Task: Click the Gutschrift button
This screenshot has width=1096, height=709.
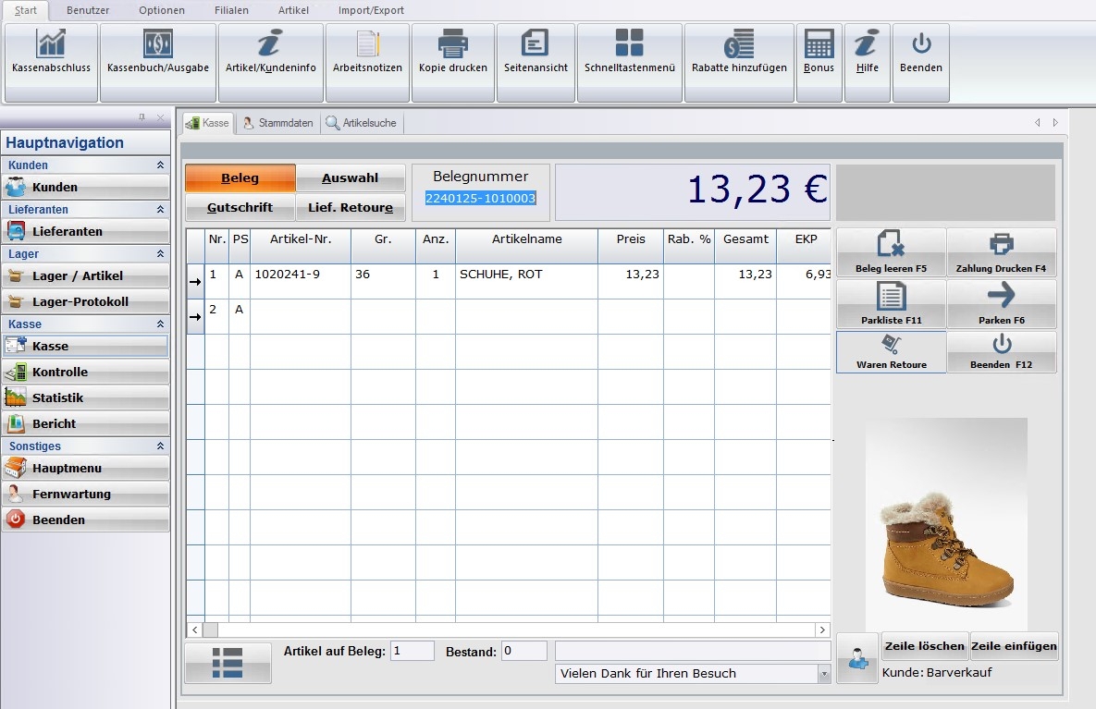Action: pyautogui.click(x=240, y=207)
